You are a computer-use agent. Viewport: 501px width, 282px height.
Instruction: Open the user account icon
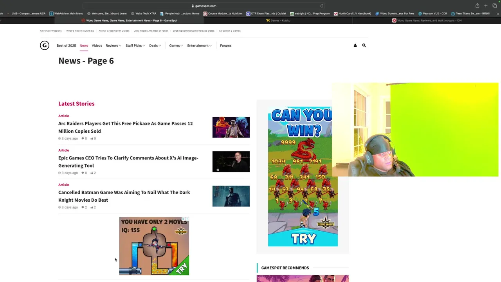pos(355,45)
